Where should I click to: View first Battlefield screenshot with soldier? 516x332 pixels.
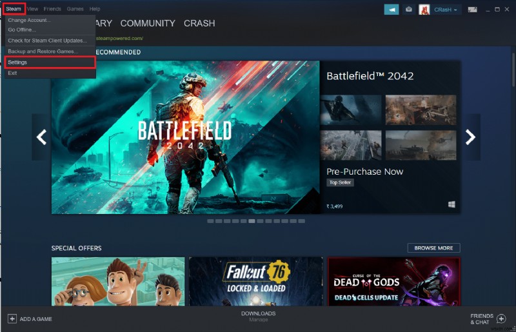click(x=351, y=110)
